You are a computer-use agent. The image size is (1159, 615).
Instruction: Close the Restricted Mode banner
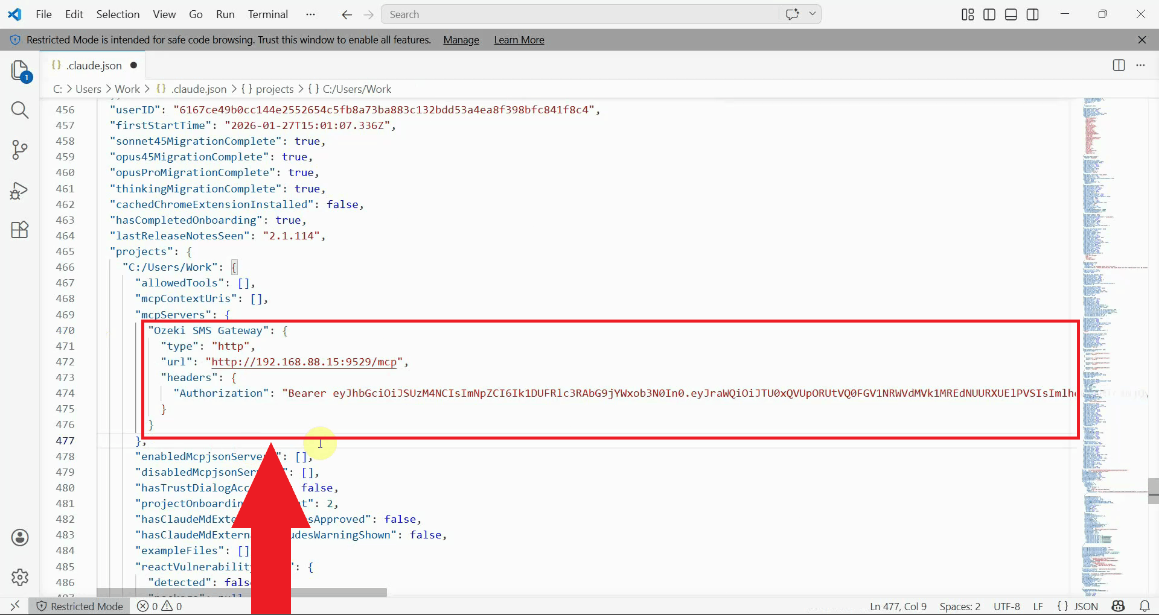[1142, 40]
